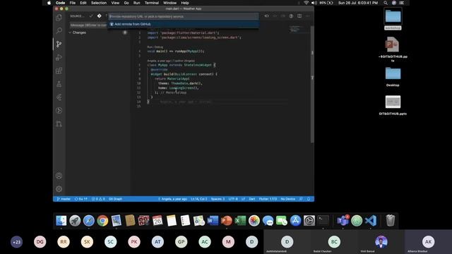Click the Git Graph diamond icon in Source Control header
The image size is (452, 254).
coord(99,16)
